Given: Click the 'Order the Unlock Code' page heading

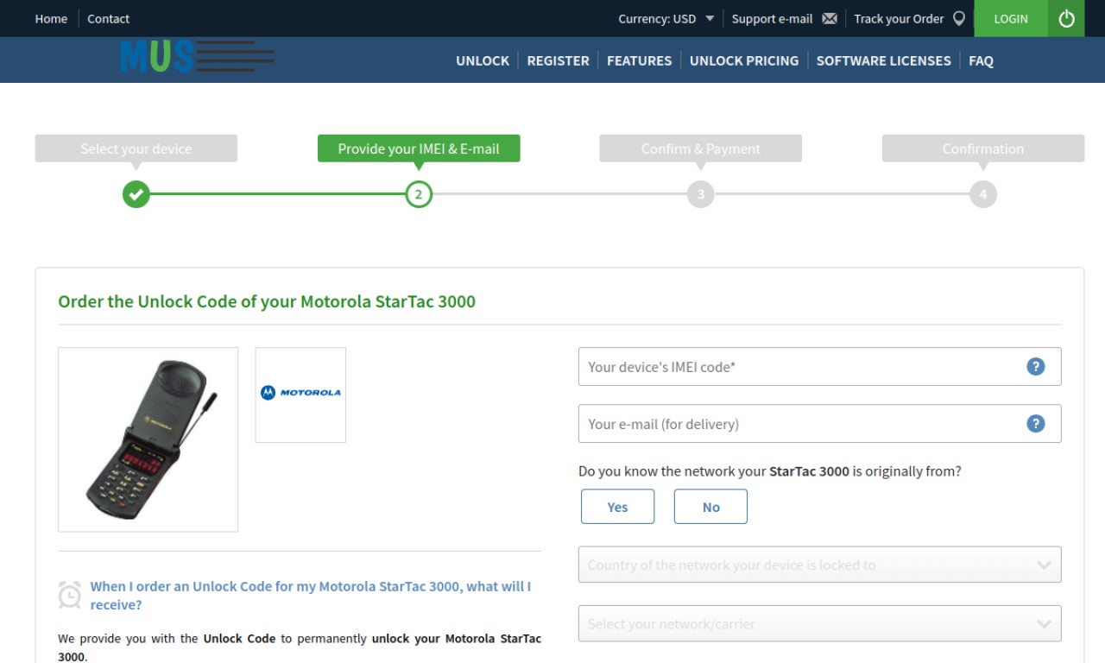Looking at the screenshot, I should [x=267, y=302].
